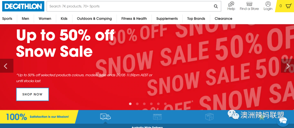294x128 pixels.
Task: Select the returns box icon
Action: 210,117
